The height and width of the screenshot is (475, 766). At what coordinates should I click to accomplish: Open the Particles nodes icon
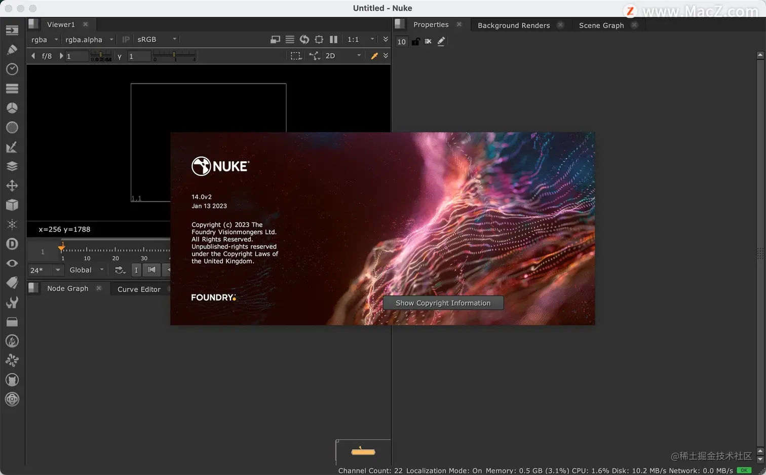[x=12, y=225]
